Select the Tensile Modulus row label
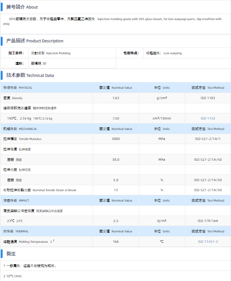Viewport: 231px width, 281px height. click(x=22, y=139)
